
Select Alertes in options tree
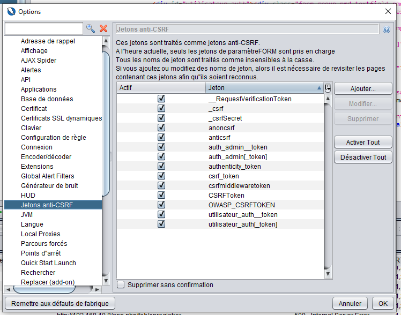(31, 70)
